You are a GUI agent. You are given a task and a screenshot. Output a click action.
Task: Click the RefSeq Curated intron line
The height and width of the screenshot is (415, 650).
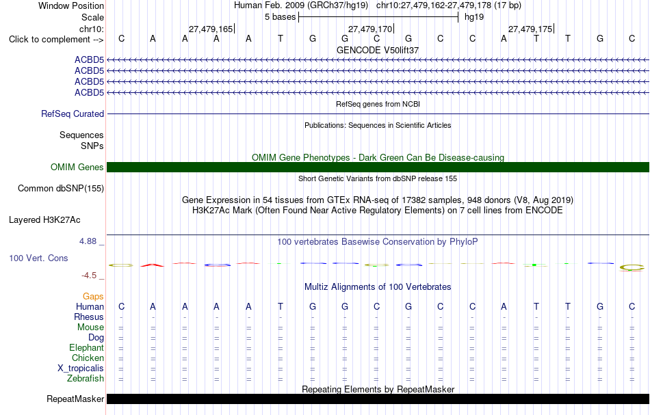click(378, 114)
